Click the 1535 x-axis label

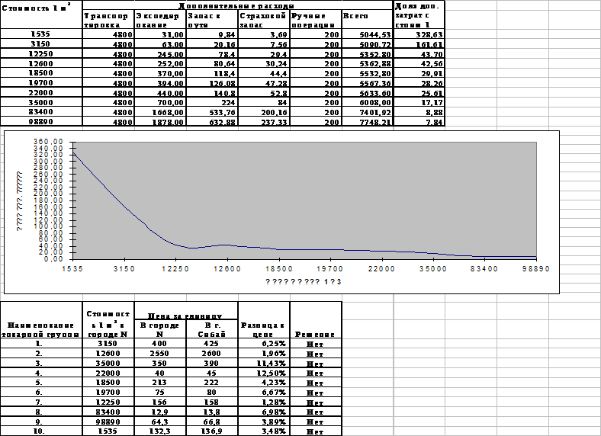(73, 268)
